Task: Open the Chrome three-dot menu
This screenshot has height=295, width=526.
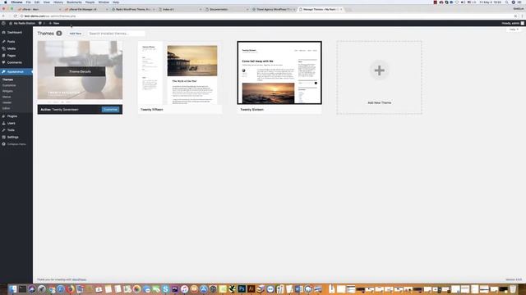Action: [523, 16]
